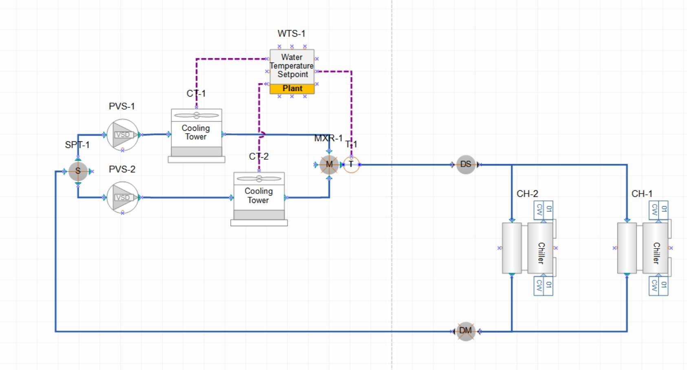The width and height of the screenshot is (687, 370).
Task: Click the bottom CW 01 connector on CH-2
Action: (x=543, y=286)
